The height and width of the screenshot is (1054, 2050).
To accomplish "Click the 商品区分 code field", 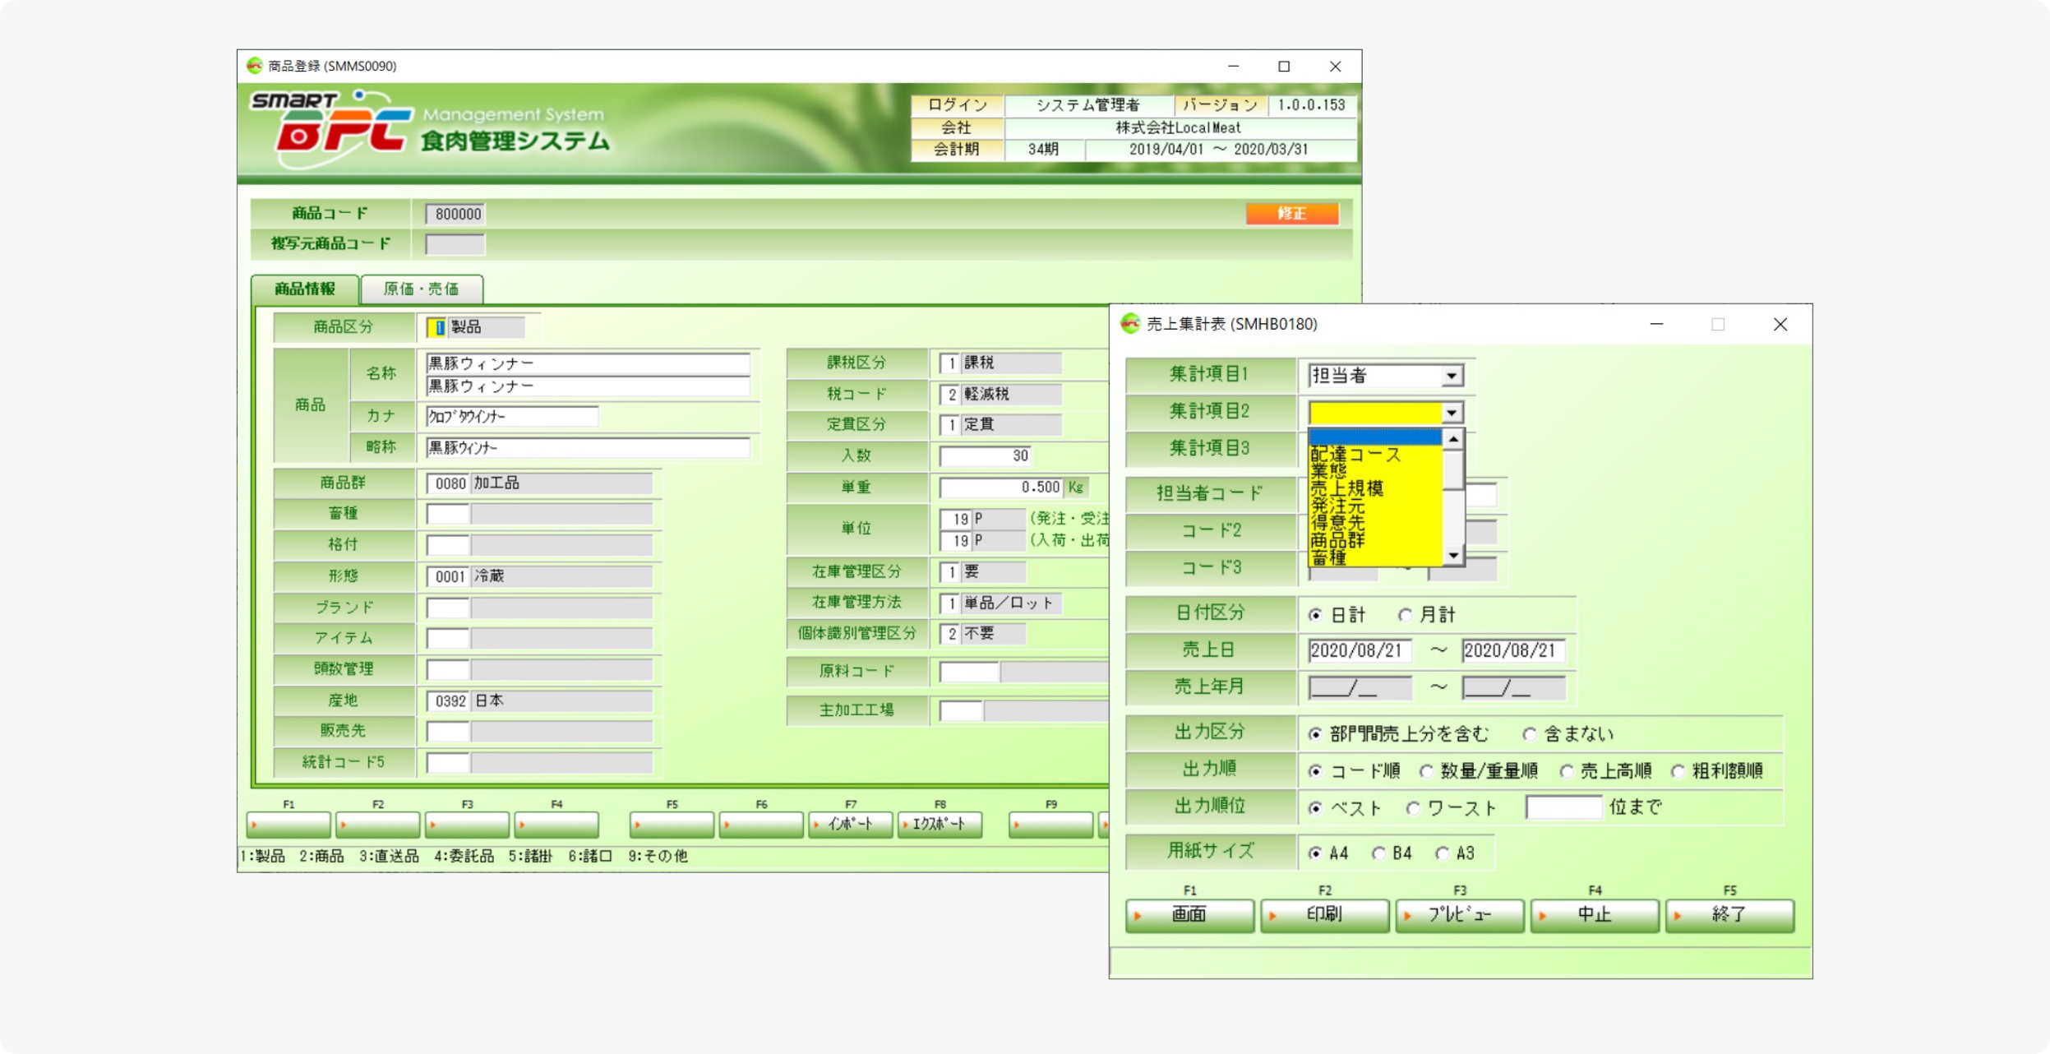I will 436,327.
